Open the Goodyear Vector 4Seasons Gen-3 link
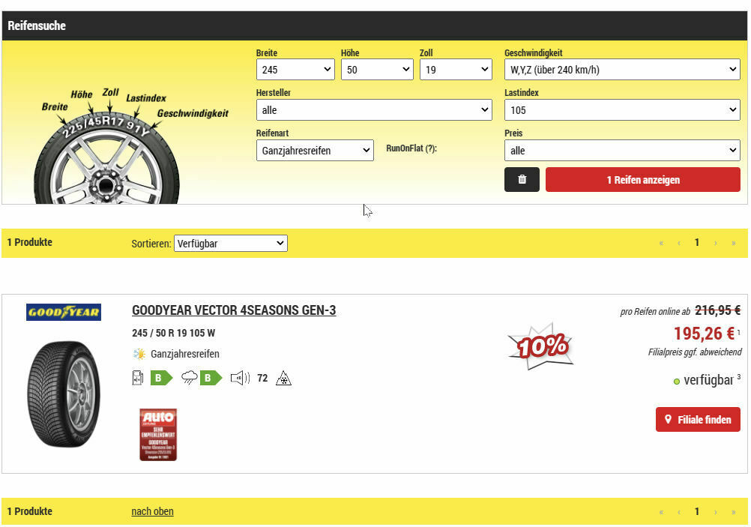This screenshot has height=527, width=751. [234, 310]
